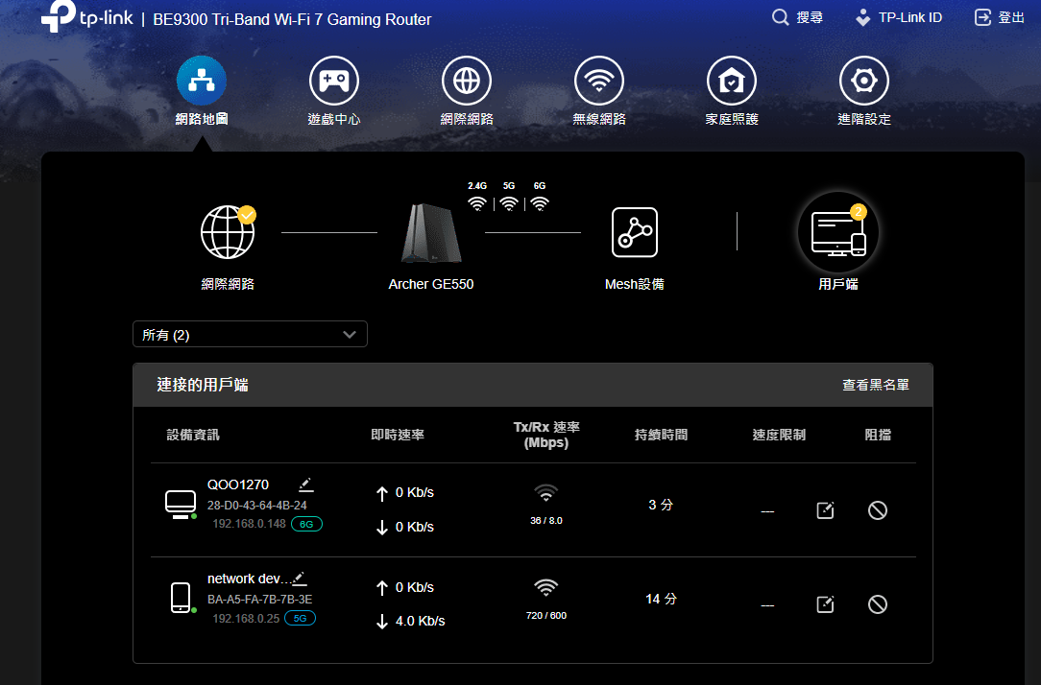Click MAC address BA-A5-FA-7B-7B-3E
1041x685 pixels.
259,600
